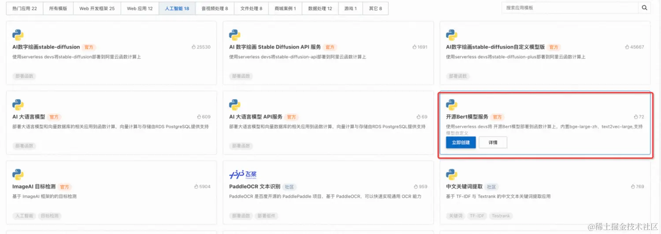Switch to 热门应用 22 tab
This screenshot has width=661, height=234.
(x=25, y=8)
